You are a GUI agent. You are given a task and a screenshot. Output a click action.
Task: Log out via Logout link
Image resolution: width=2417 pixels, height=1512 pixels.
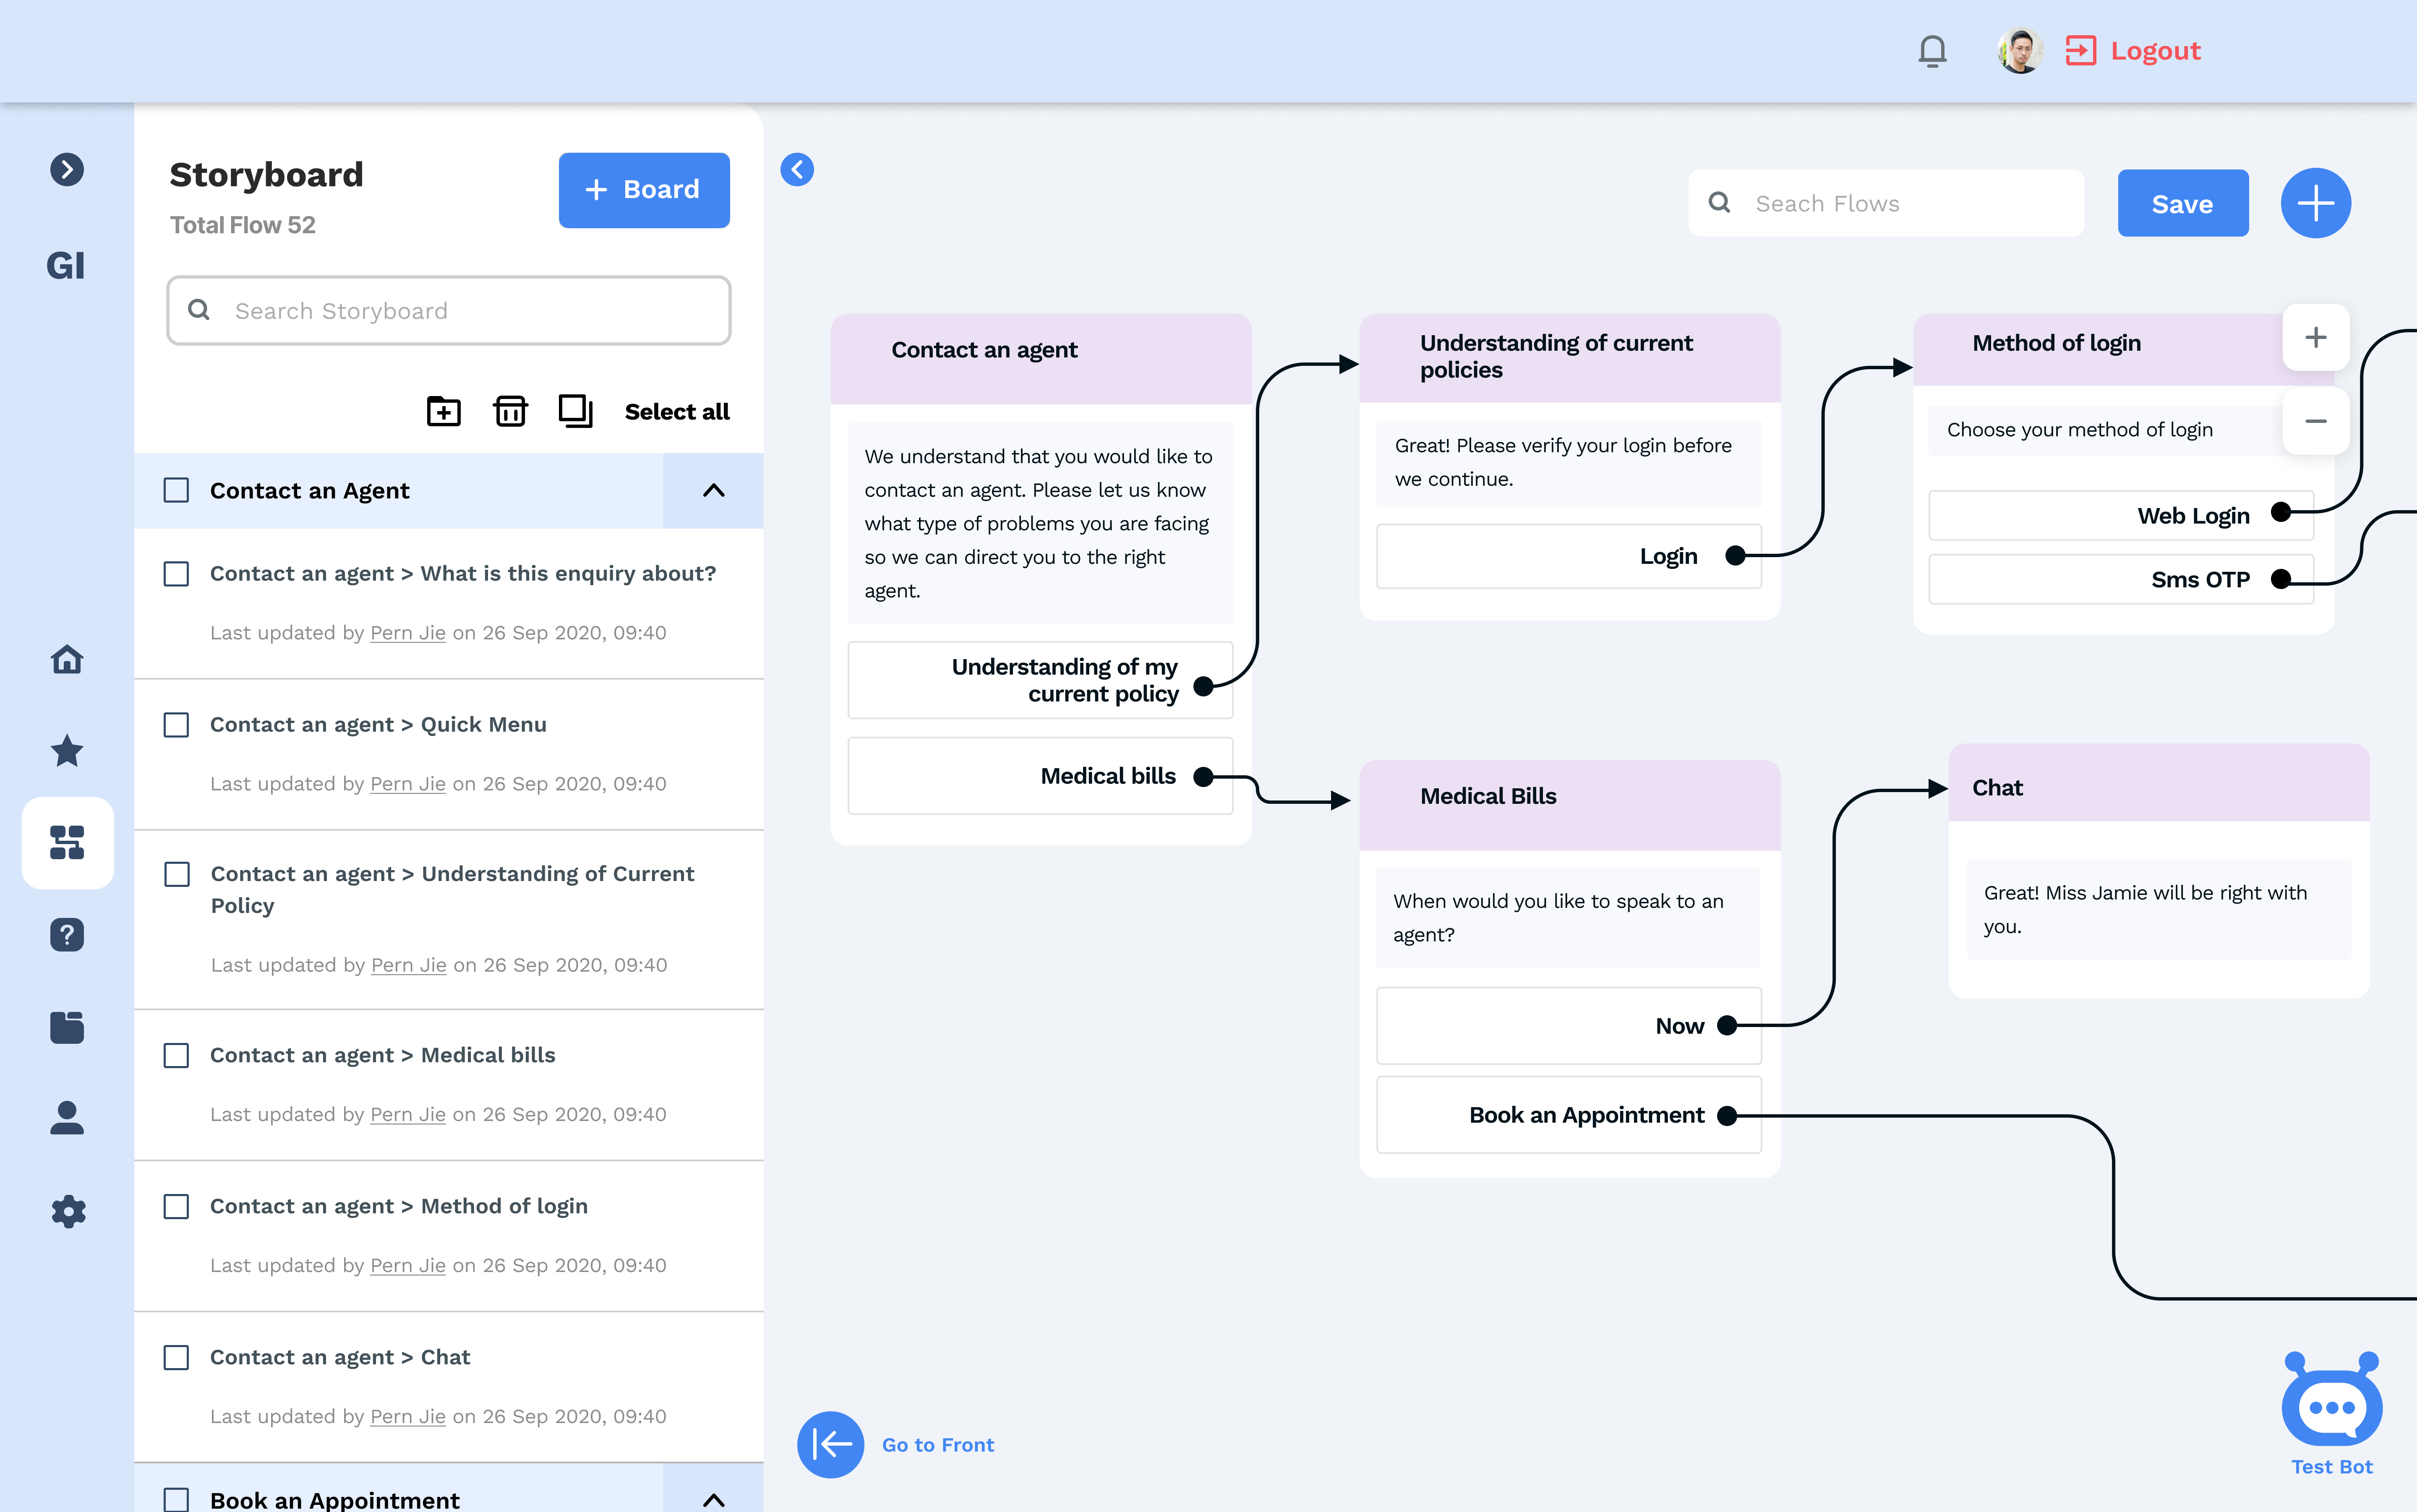click(2155, 51)
